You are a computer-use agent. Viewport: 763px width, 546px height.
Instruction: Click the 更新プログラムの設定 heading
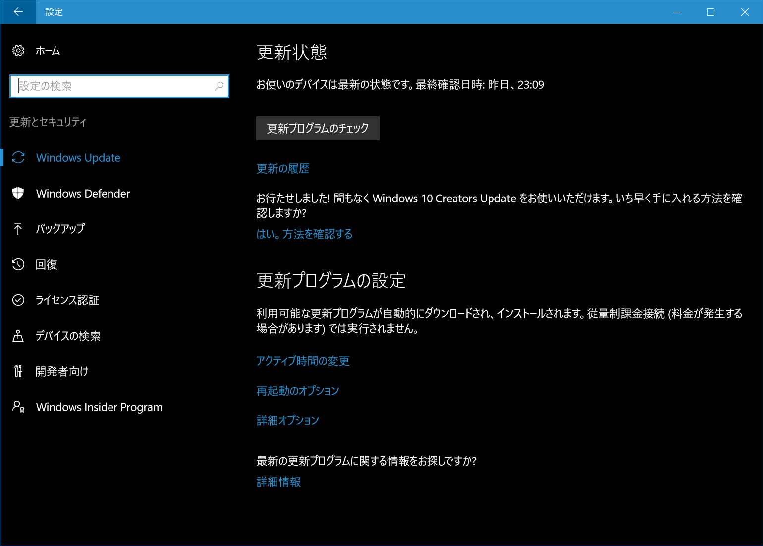[x=331, y=281]
